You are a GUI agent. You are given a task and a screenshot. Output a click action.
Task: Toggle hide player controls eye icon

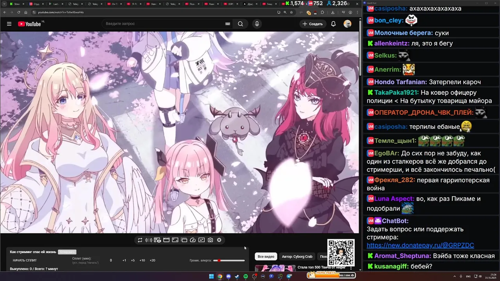[157, 240]
